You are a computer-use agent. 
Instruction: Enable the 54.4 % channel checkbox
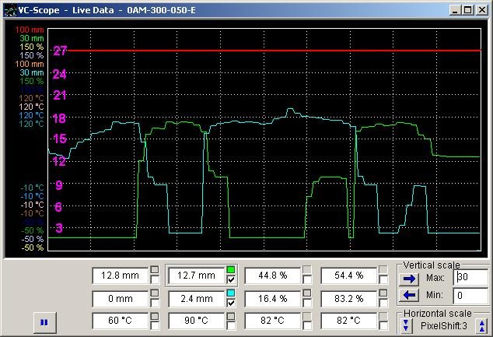click(x=383, y=279)
